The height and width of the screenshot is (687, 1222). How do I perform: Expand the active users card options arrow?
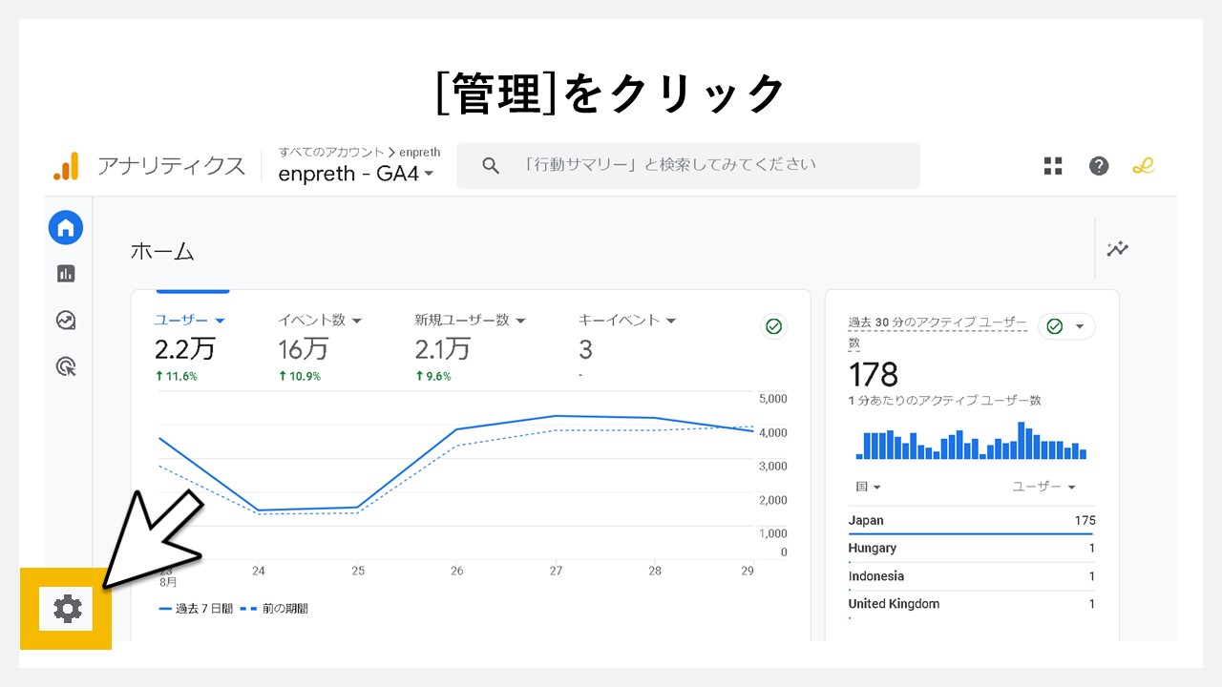click(x=1082, y=325)
